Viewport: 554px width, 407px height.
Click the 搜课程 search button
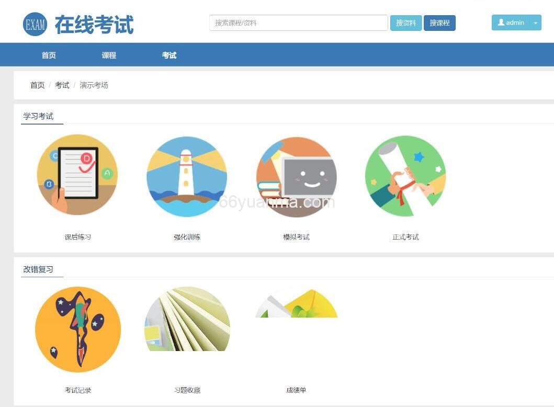[x=439, y=22]
